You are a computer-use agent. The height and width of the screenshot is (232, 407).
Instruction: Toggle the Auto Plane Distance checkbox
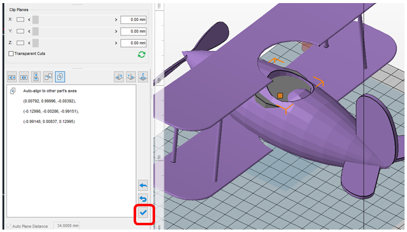point(9,226)
